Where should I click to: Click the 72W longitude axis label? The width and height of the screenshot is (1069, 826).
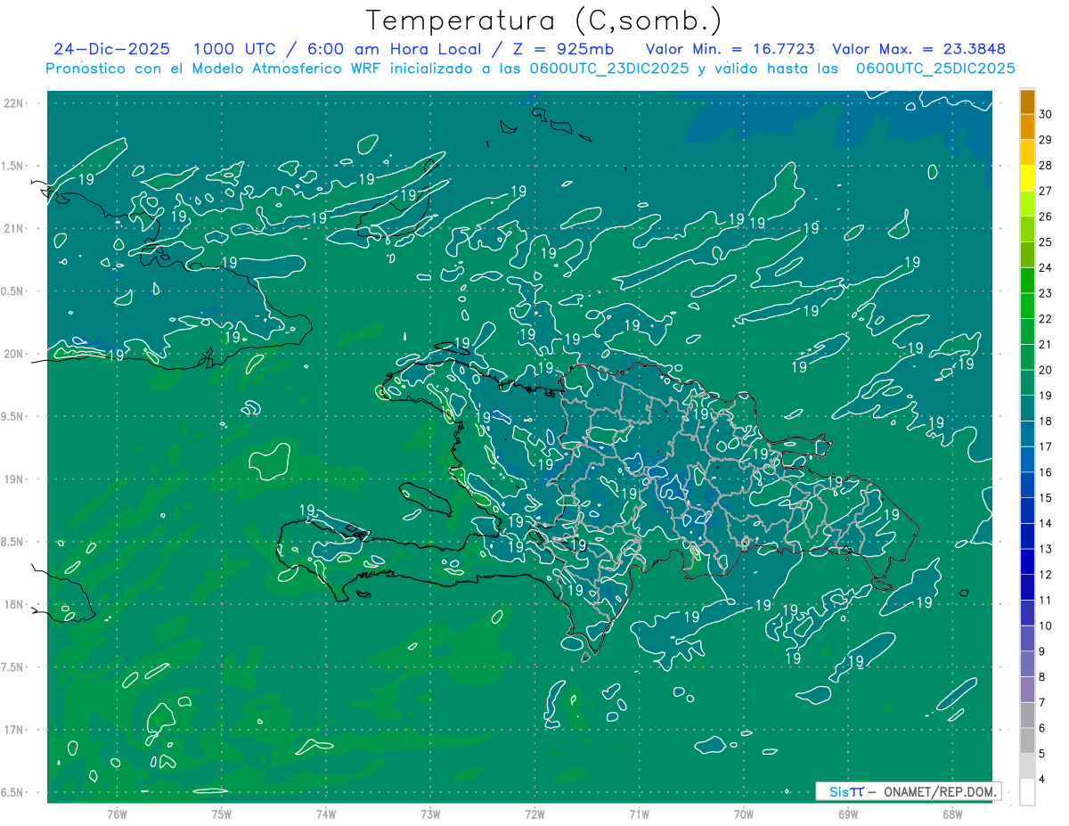pos(534,814)
